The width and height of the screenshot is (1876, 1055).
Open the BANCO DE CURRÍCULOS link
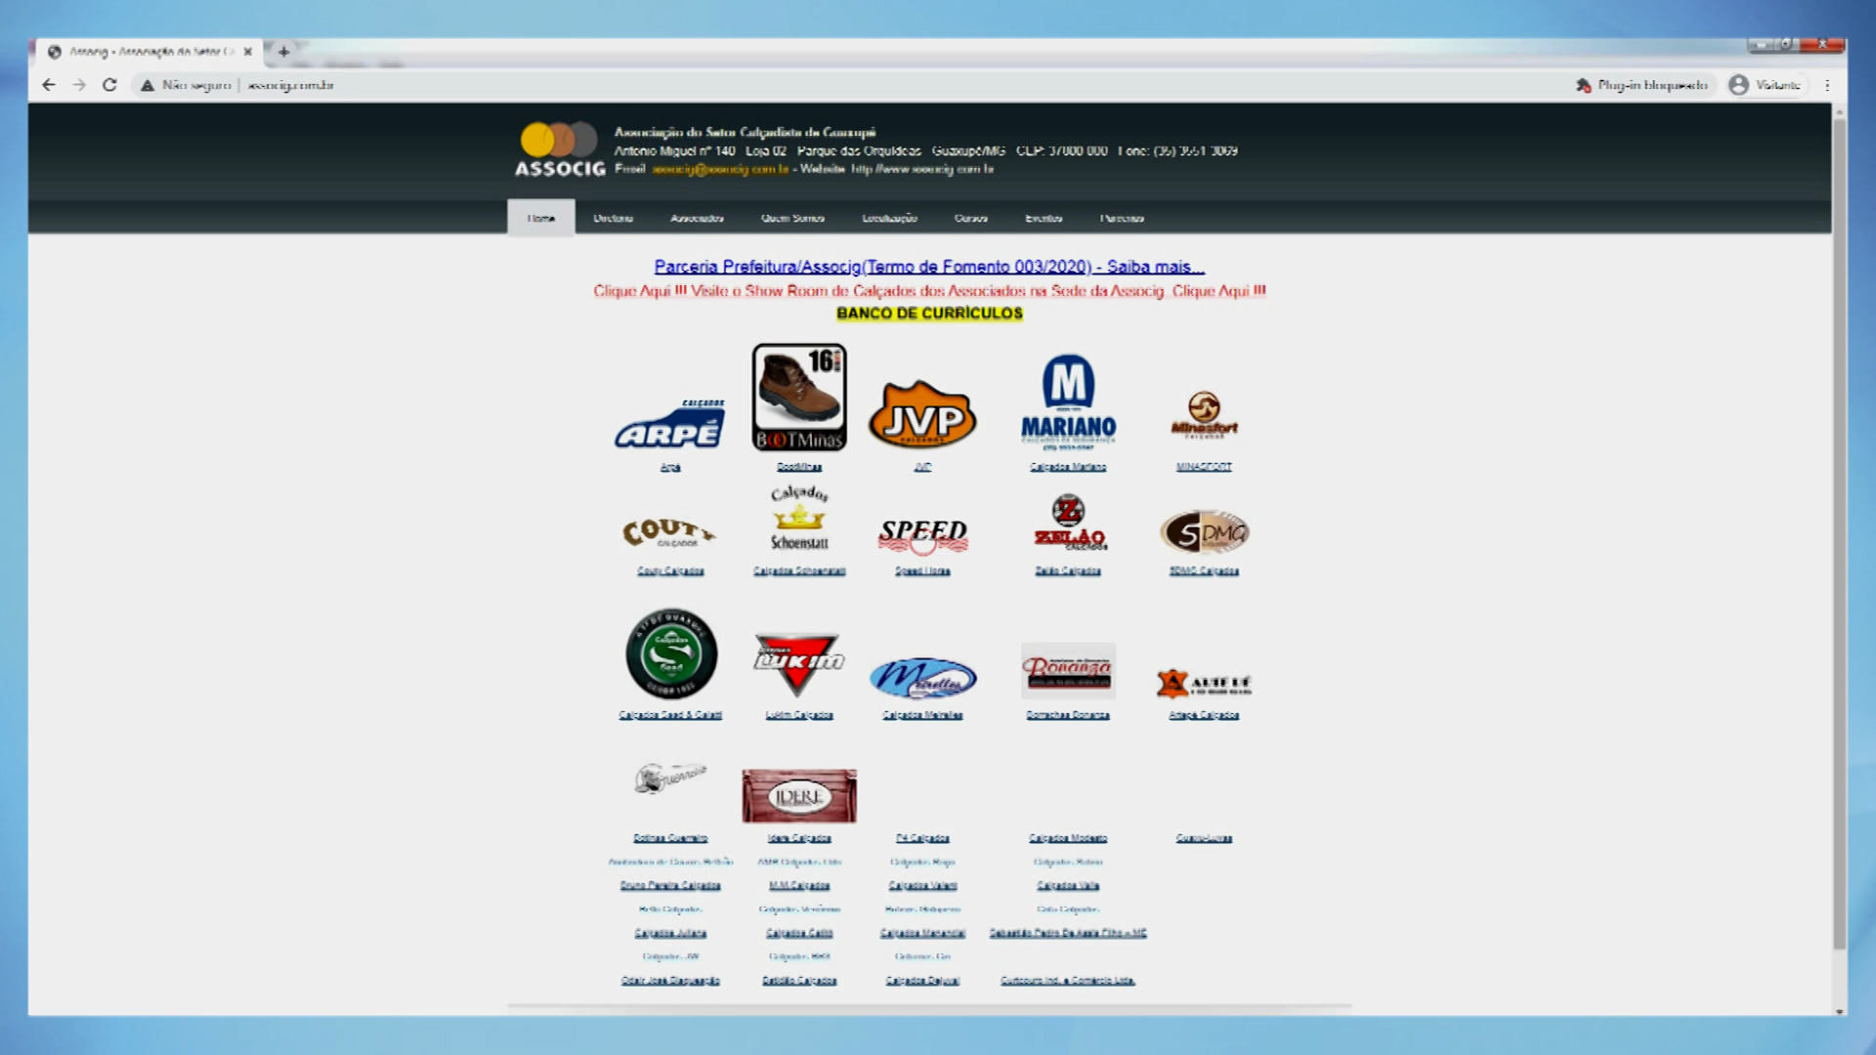pos(929,314)
